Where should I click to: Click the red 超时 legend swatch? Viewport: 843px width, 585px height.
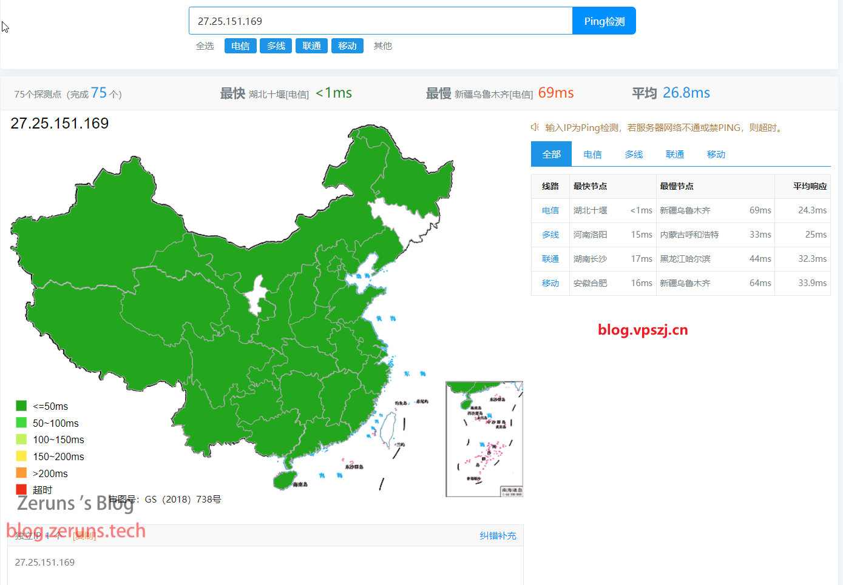click(x=21, y=489)
